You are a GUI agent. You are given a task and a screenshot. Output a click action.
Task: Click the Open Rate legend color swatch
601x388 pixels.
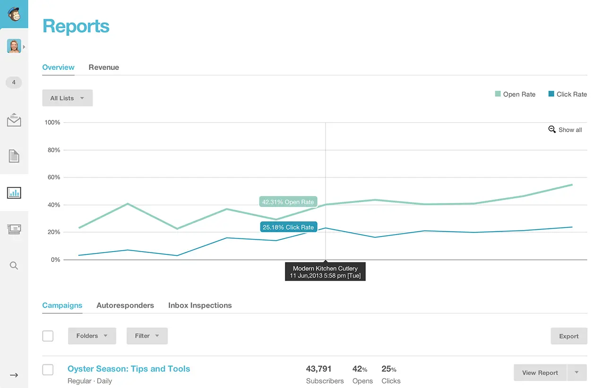[498, 94]
